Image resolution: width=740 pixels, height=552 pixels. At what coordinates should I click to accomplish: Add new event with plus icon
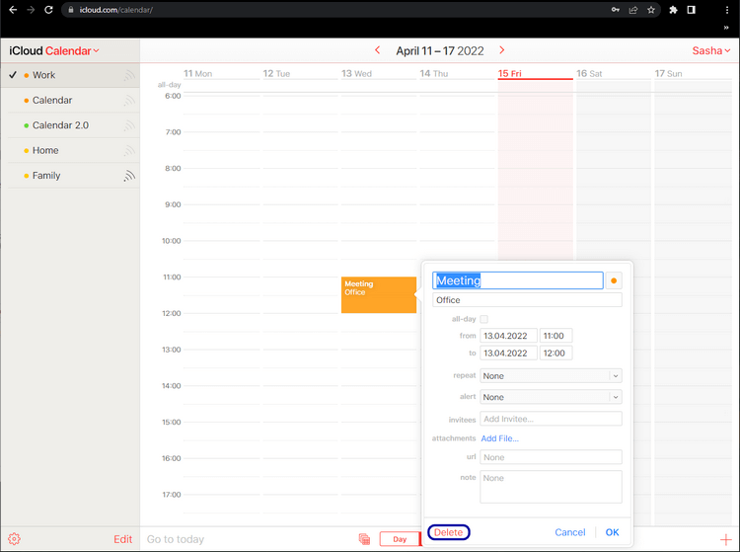725,539
